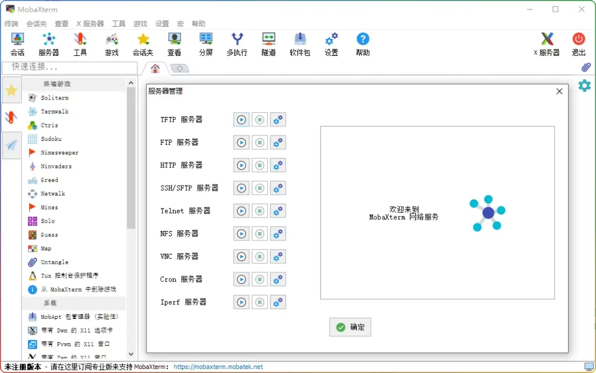Stop the NFS 服务器
The width and height of the screenshot is (596, 373).
pos(260,234)
